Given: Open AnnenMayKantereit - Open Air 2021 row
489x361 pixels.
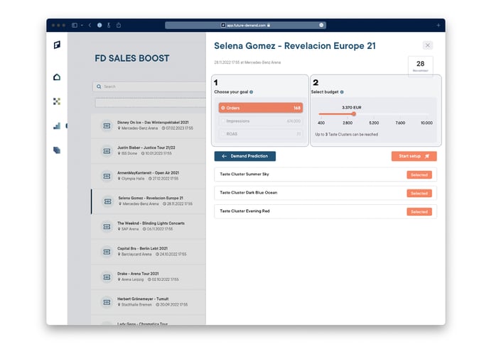Looking at the screenshot, I should click(x=149, y=176).
